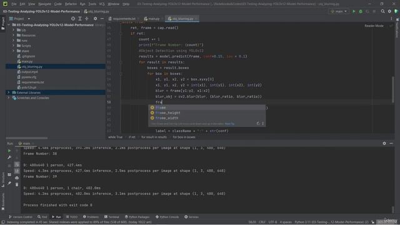Open Run panel settings gear
This screenshot has height=225, width=400.
tap(384, 143)
